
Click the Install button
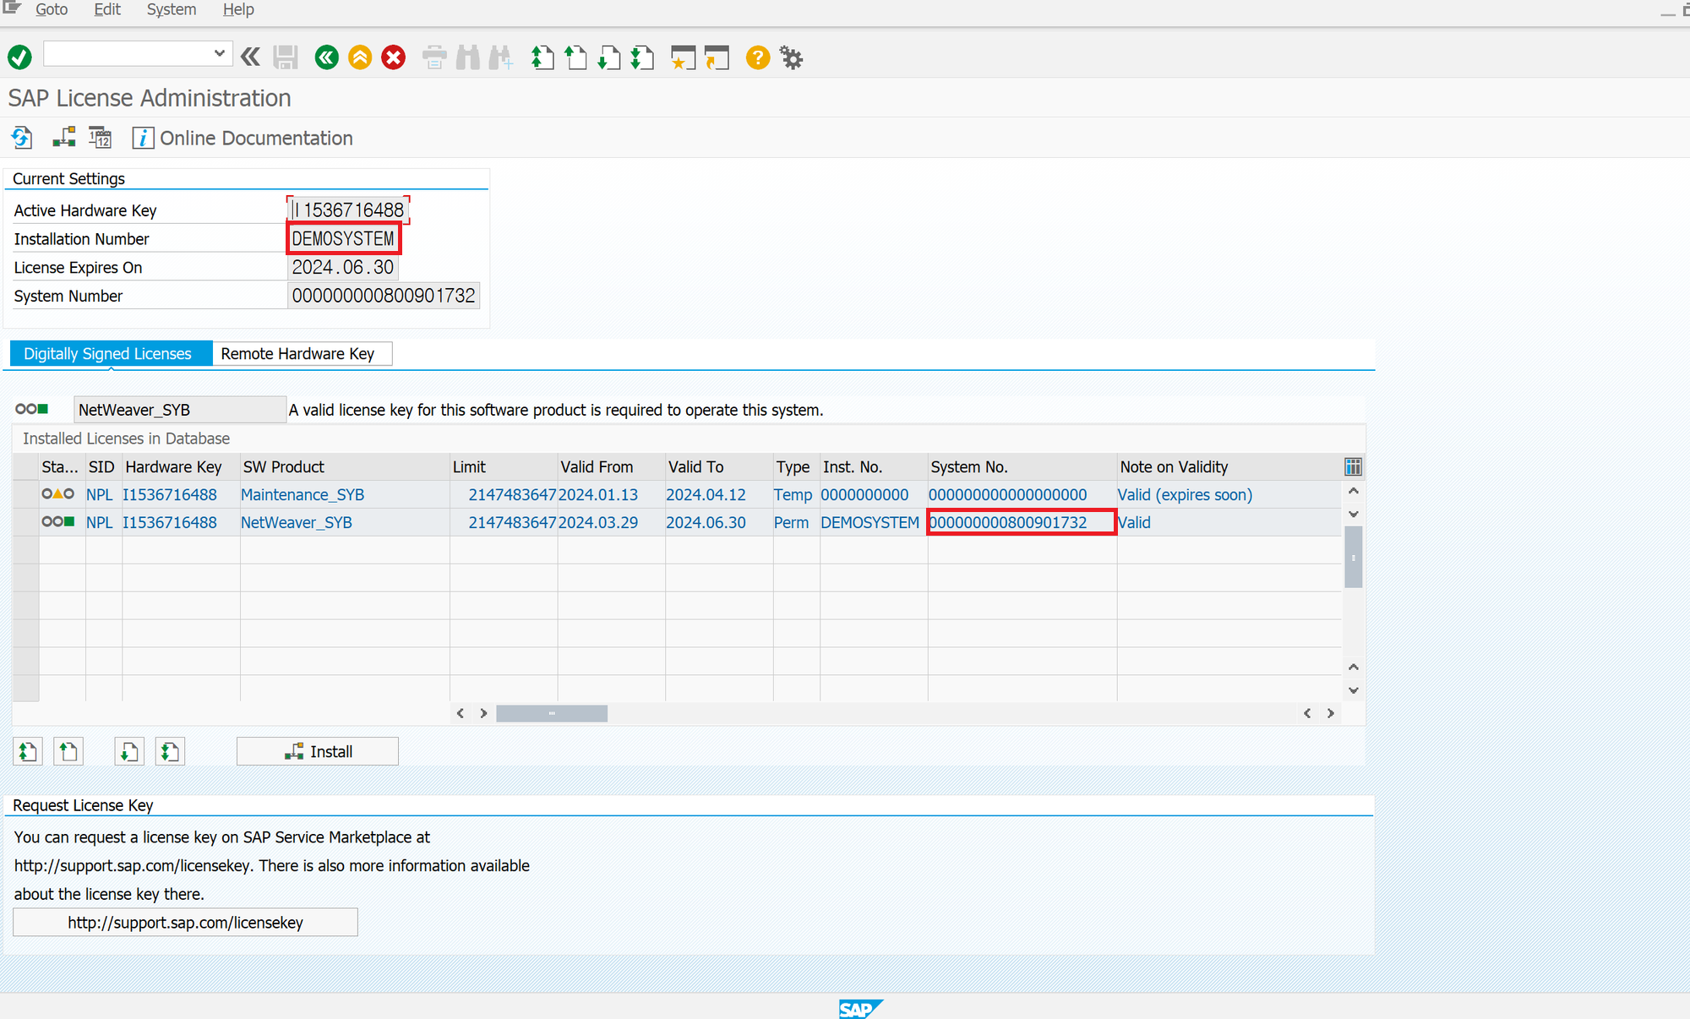click(x=318, y=751)
